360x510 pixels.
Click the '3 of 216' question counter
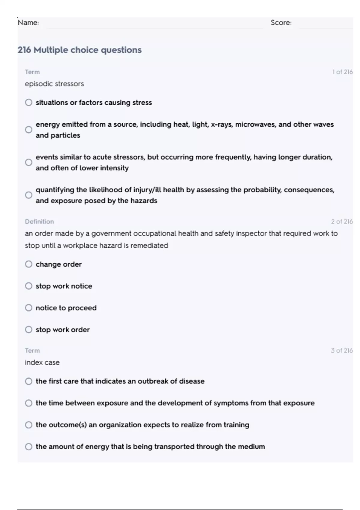[342, 350]
